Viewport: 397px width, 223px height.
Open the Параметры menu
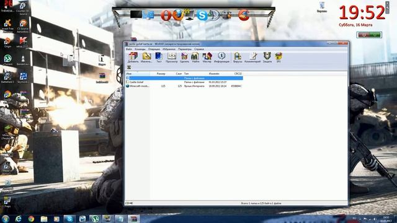185,49
